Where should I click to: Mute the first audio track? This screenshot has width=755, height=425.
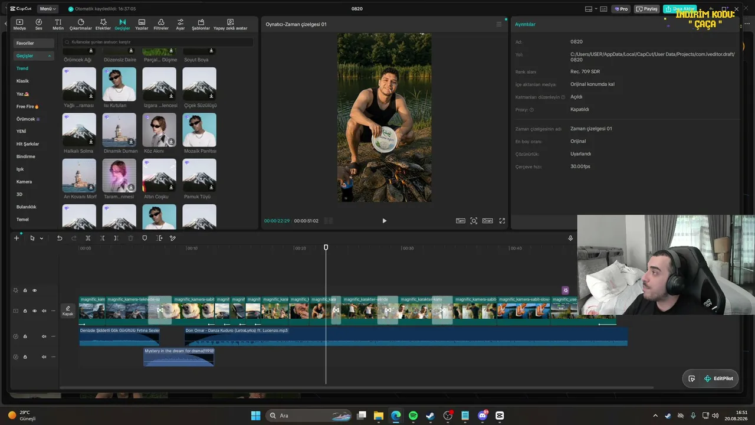point(44,336)
